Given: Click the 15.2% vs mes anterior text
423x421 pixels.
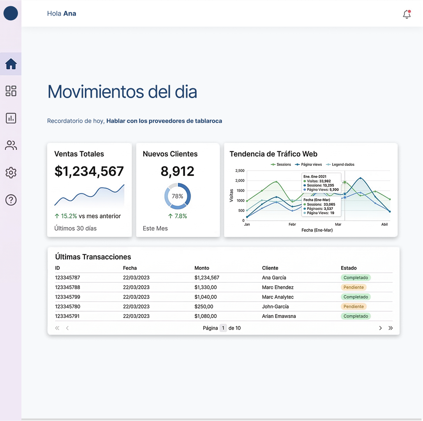Looking at the screenshot, I should [x=88, y=216].
